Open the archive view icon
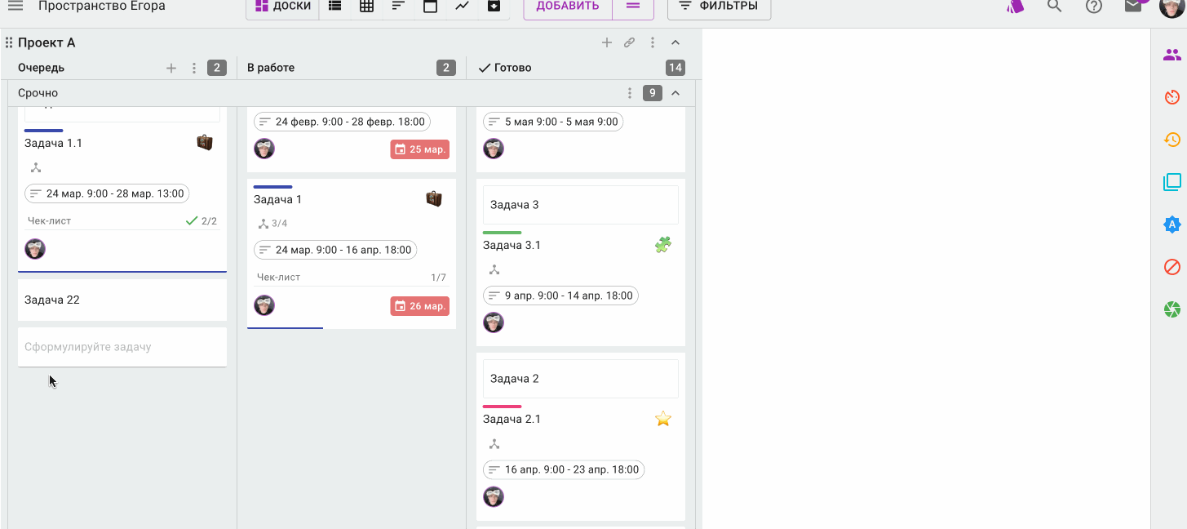 pyautogui.click(x=494, y=6)
